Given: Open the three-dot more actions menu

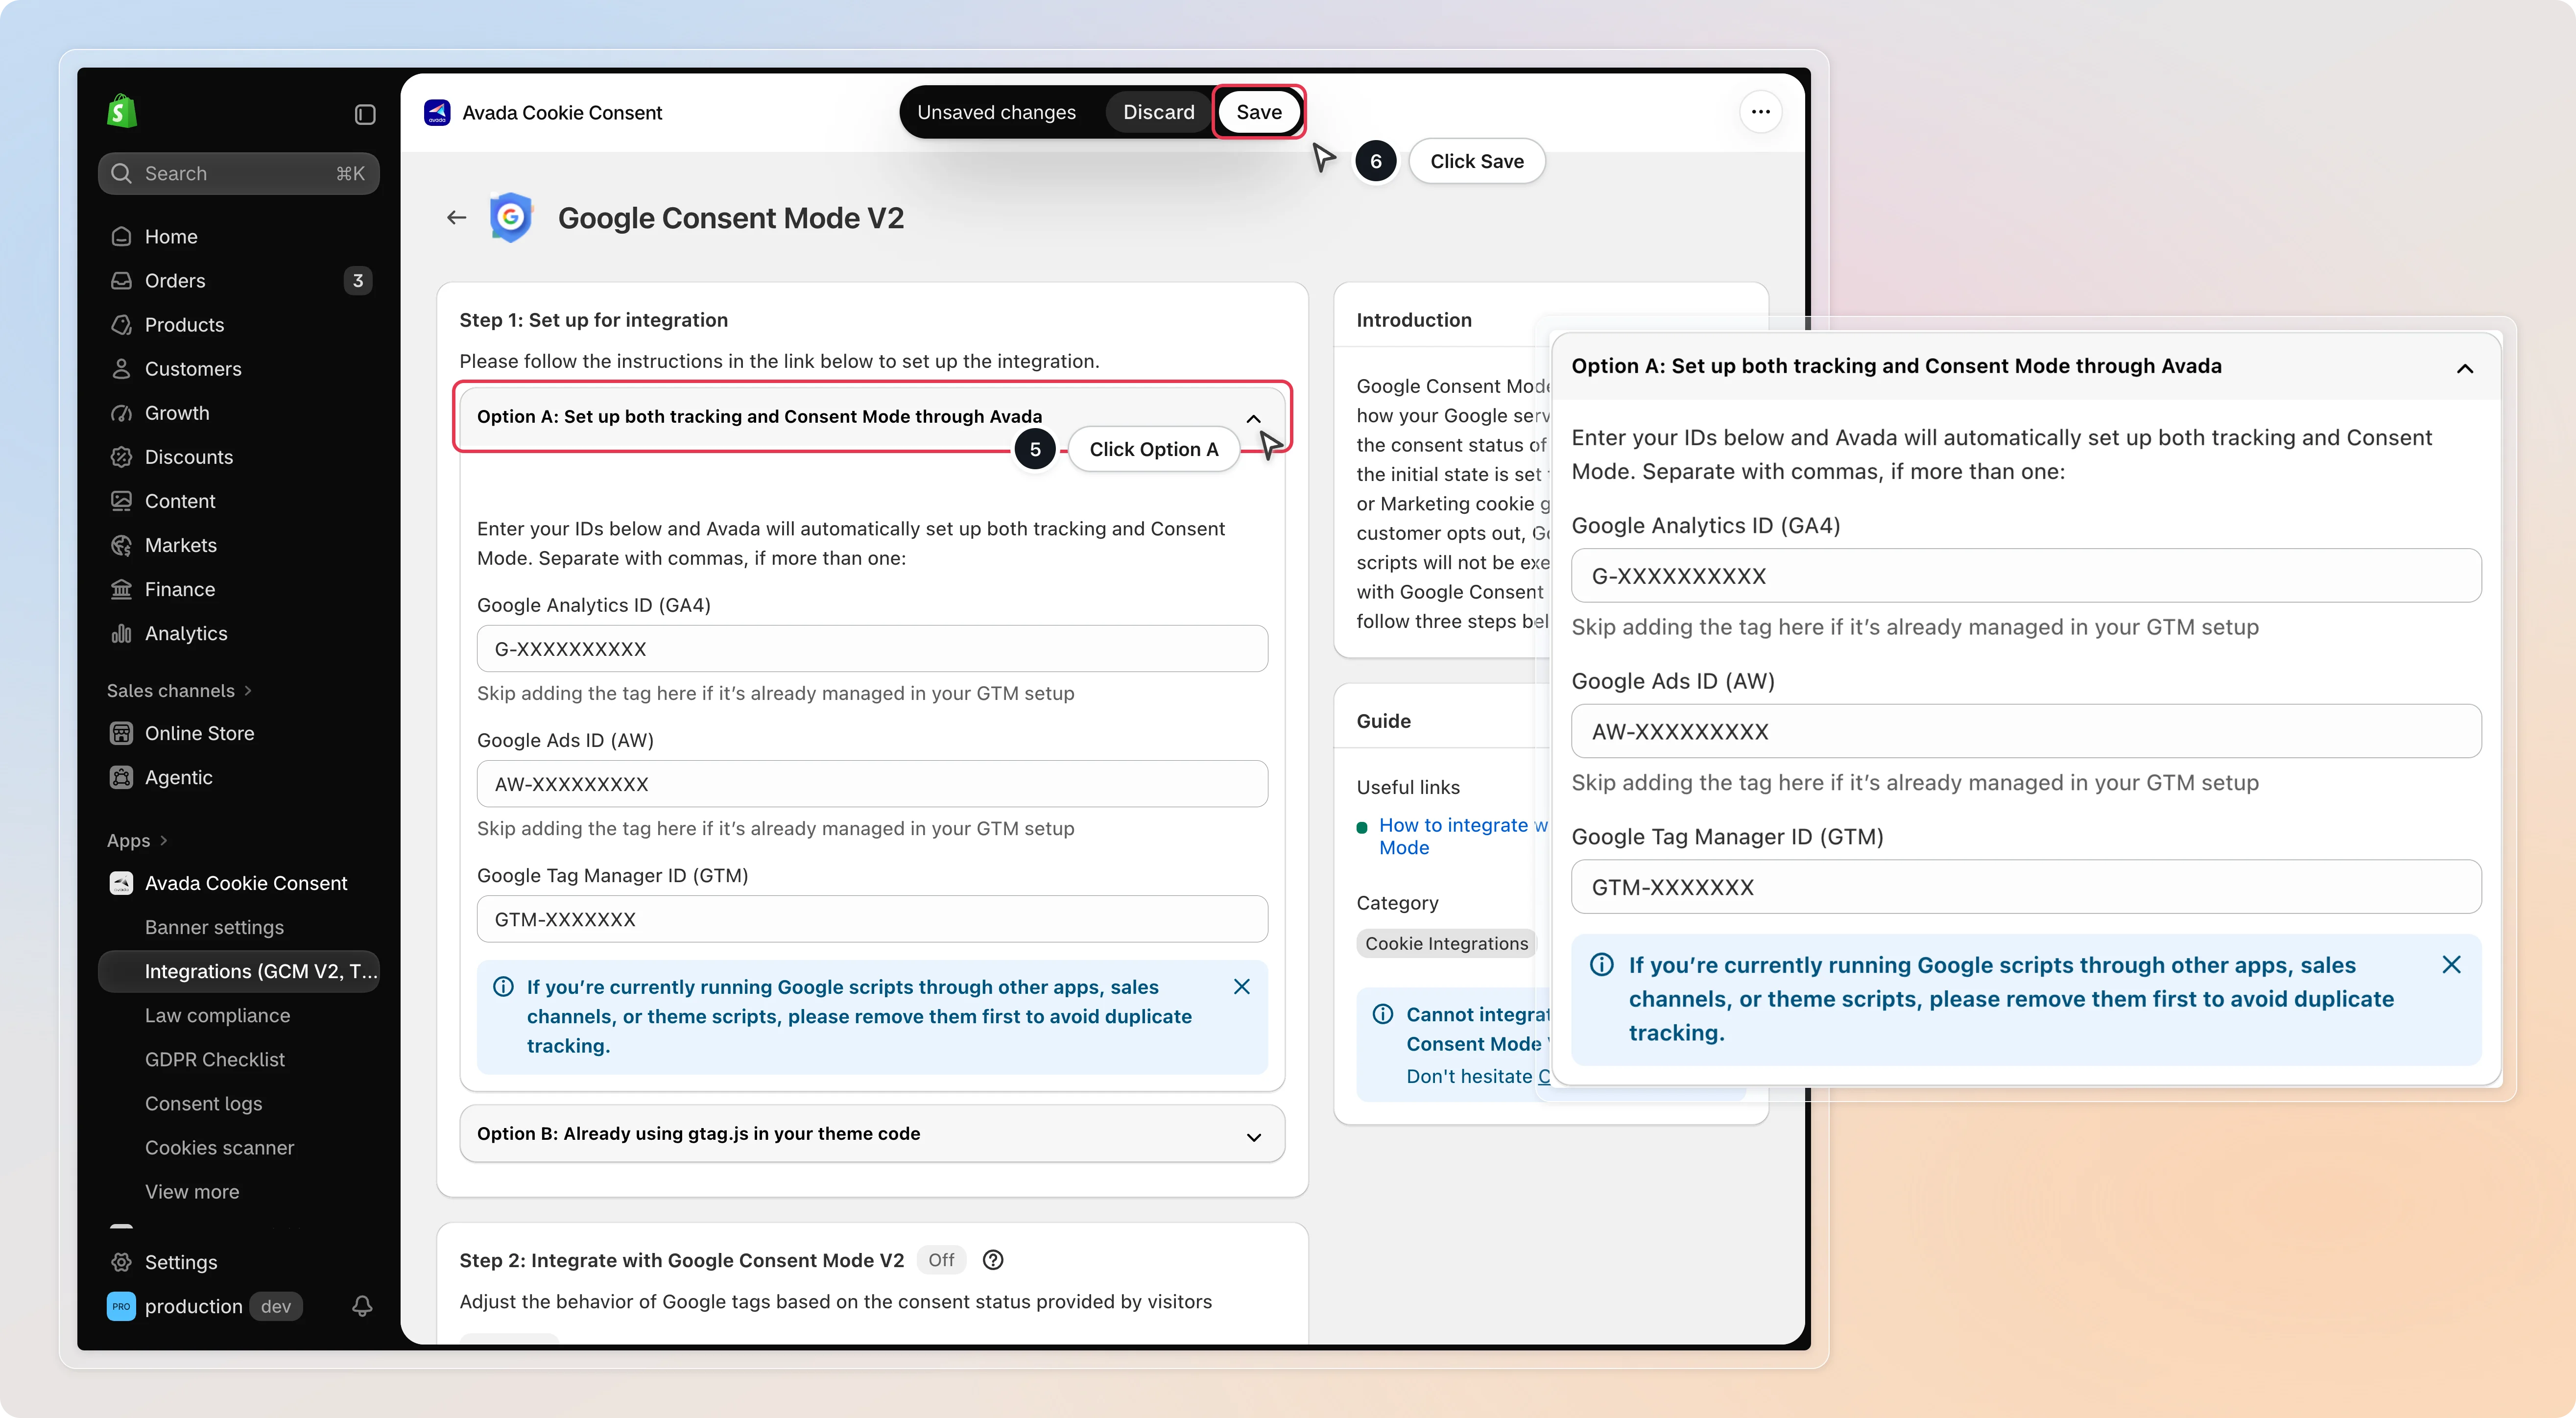Looking at the screenshot, I should click(x=1760, y=112).
